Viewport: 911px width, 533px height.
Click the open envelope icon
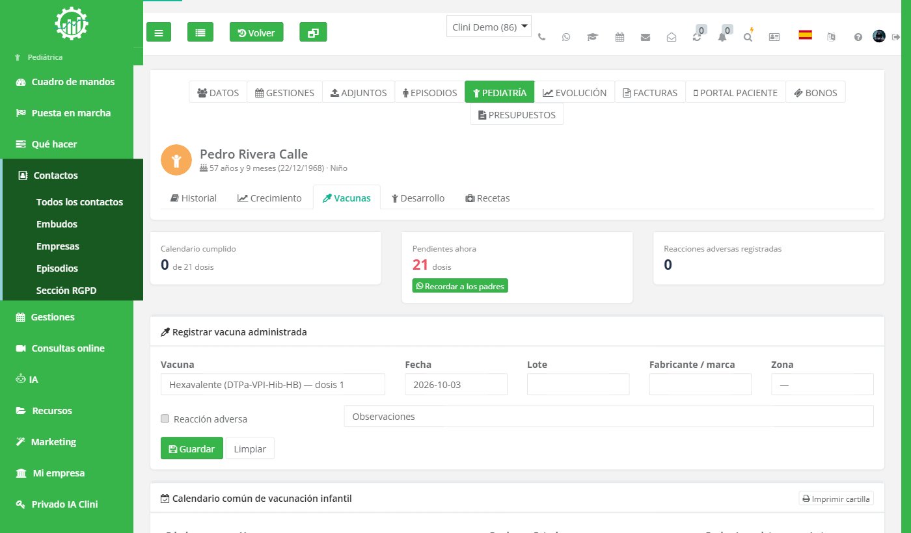(x=672, y=37)
